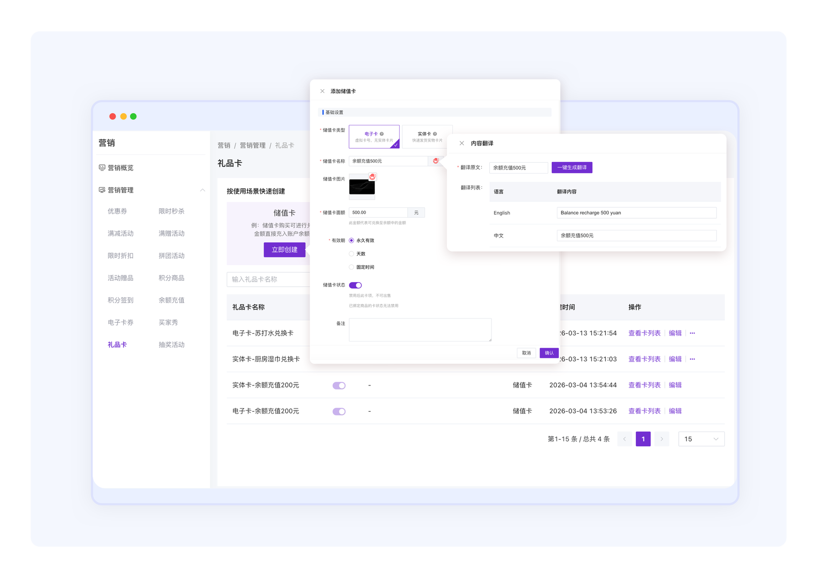
Task: Click help icon next to 电子卡
Action: pyautogui.click(x=382, y=134)
